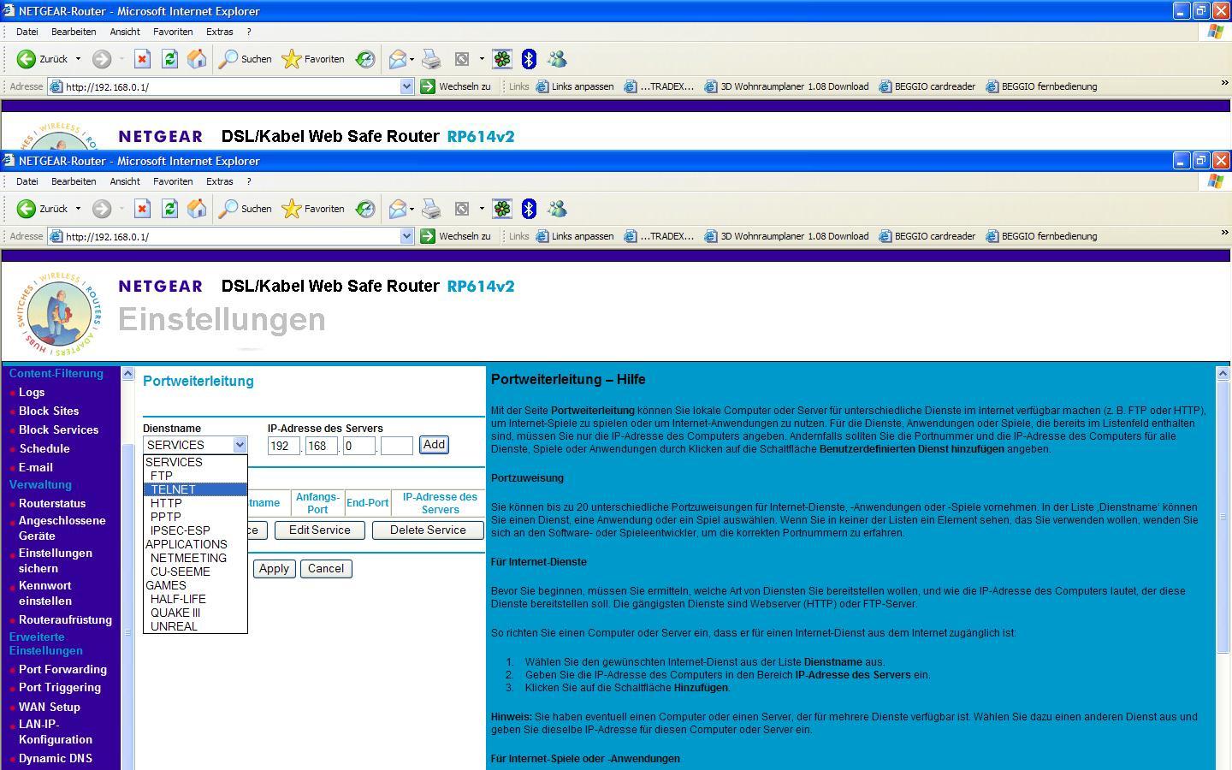Open Zurück history arrow in front window
The height and width of the screenshot is (770, 1232).
(78, 209)
